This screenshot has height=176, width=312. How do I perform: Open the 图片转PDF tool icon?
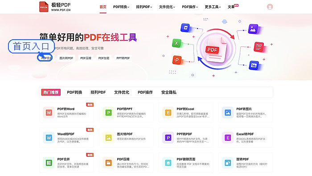pyautogui.click(x=108, y=138)
